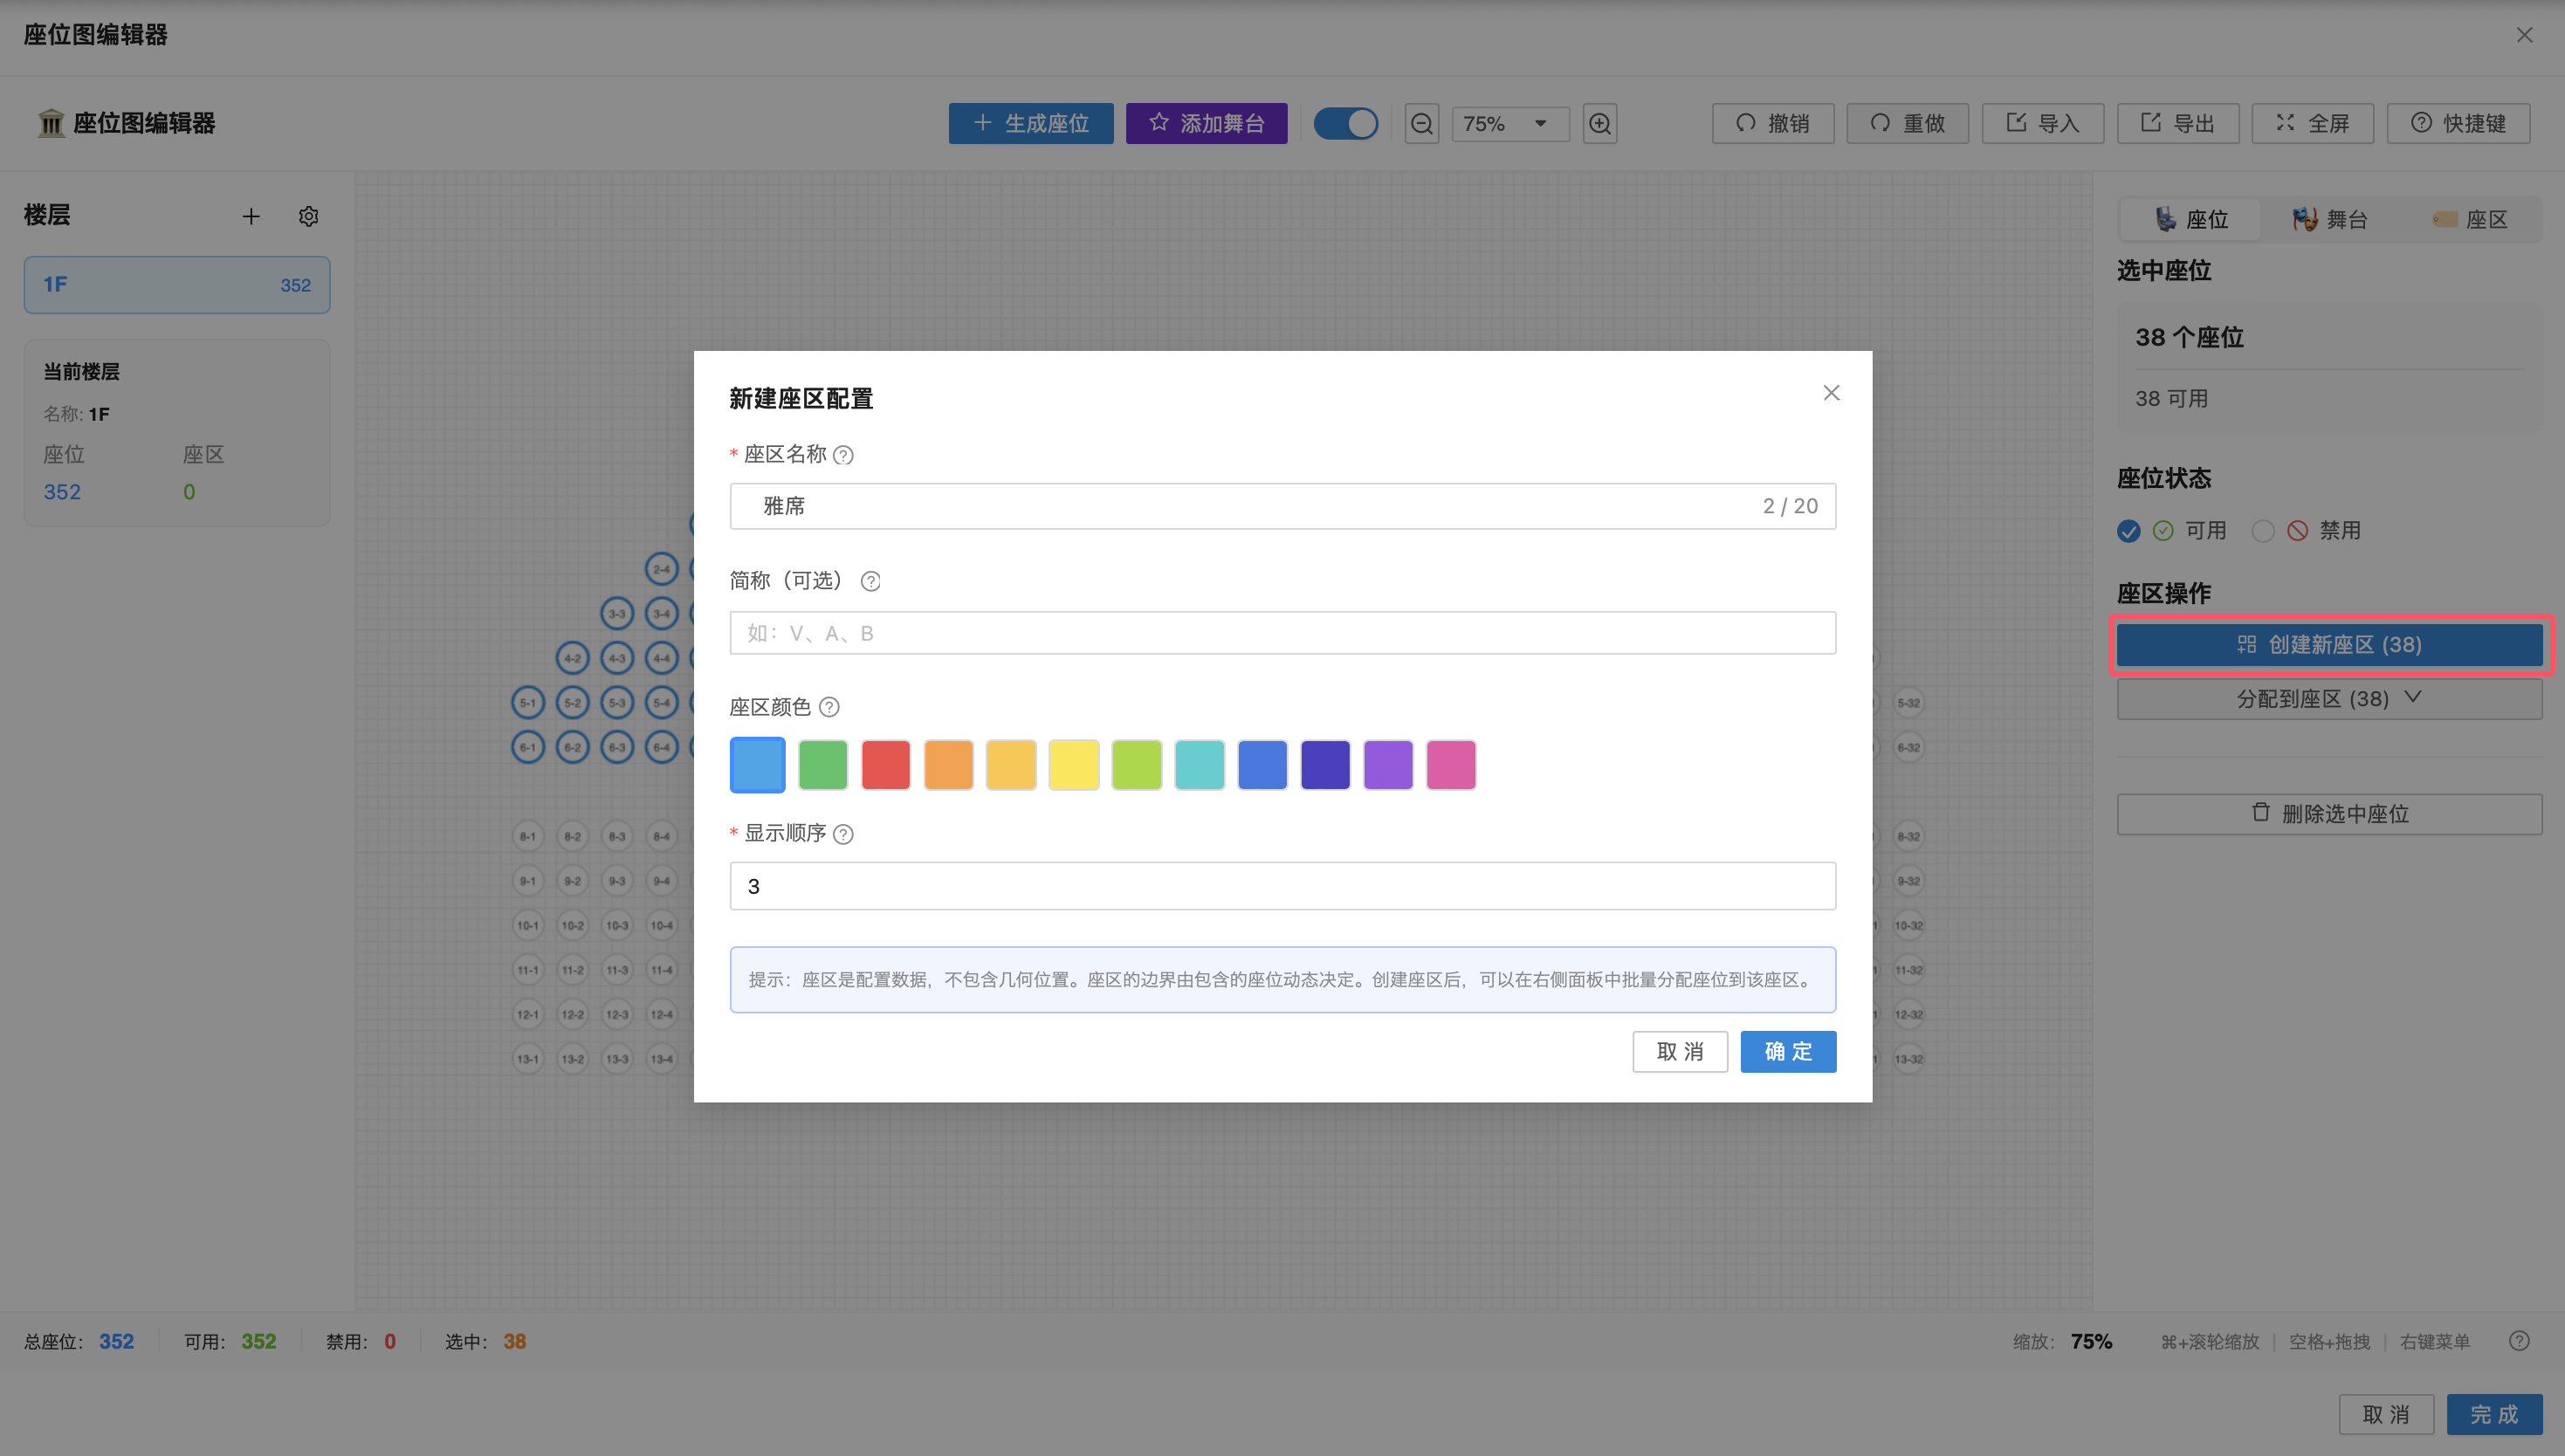Click help icon beside 座区颜色 label
2565x1456 pixels.
click(829, 707)
